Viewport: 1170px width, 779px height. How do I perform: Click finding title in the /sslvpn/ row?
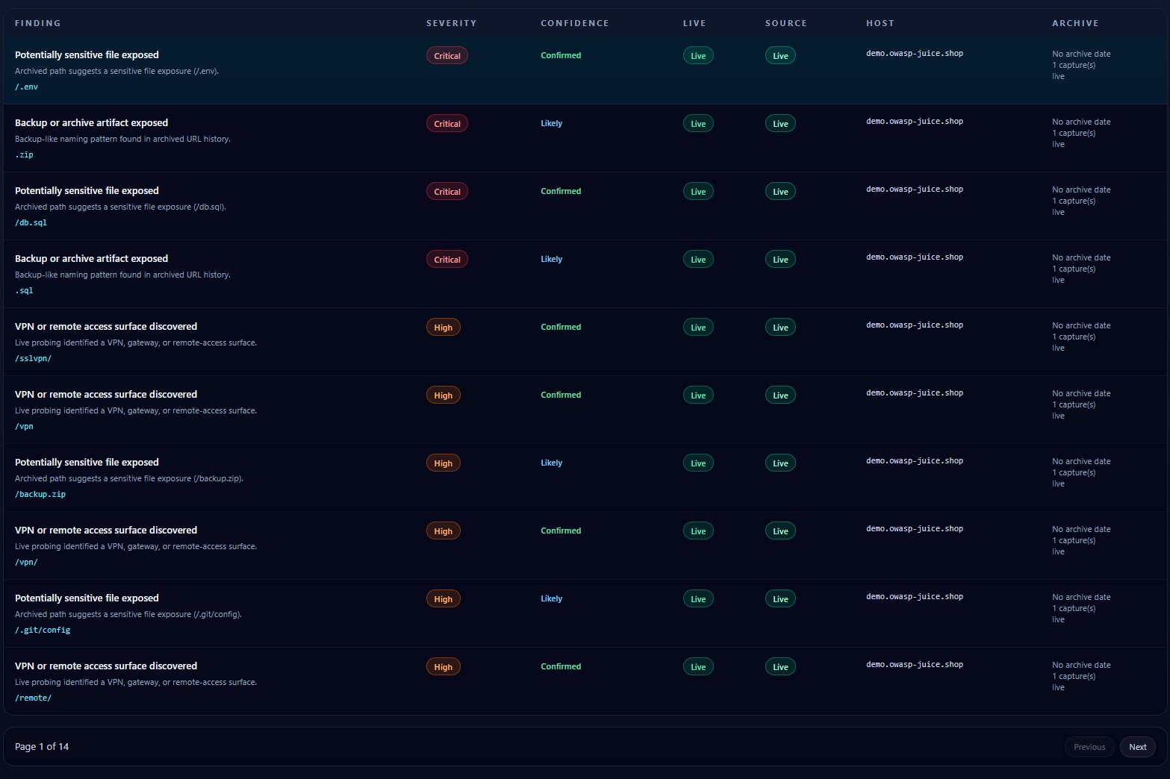pos(106,327)
